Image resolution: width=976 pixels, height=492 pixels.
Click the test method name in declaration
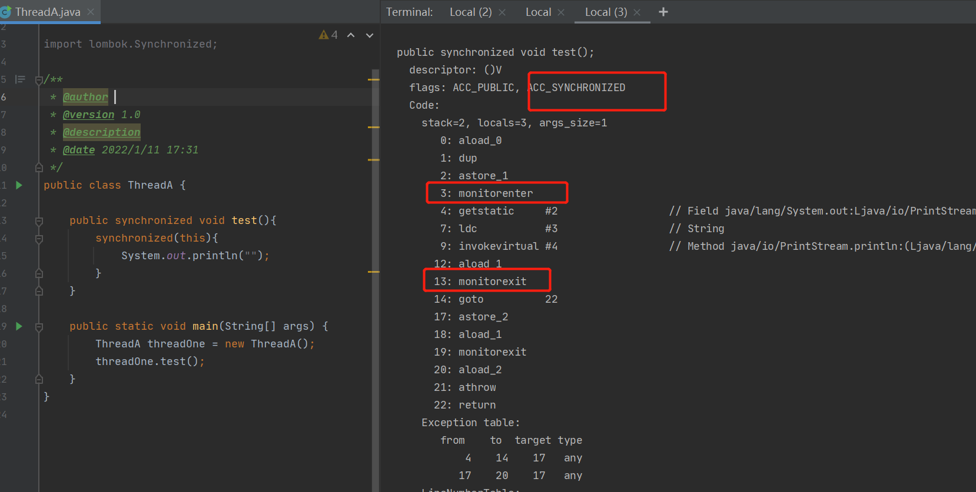(x=244, y=220)
